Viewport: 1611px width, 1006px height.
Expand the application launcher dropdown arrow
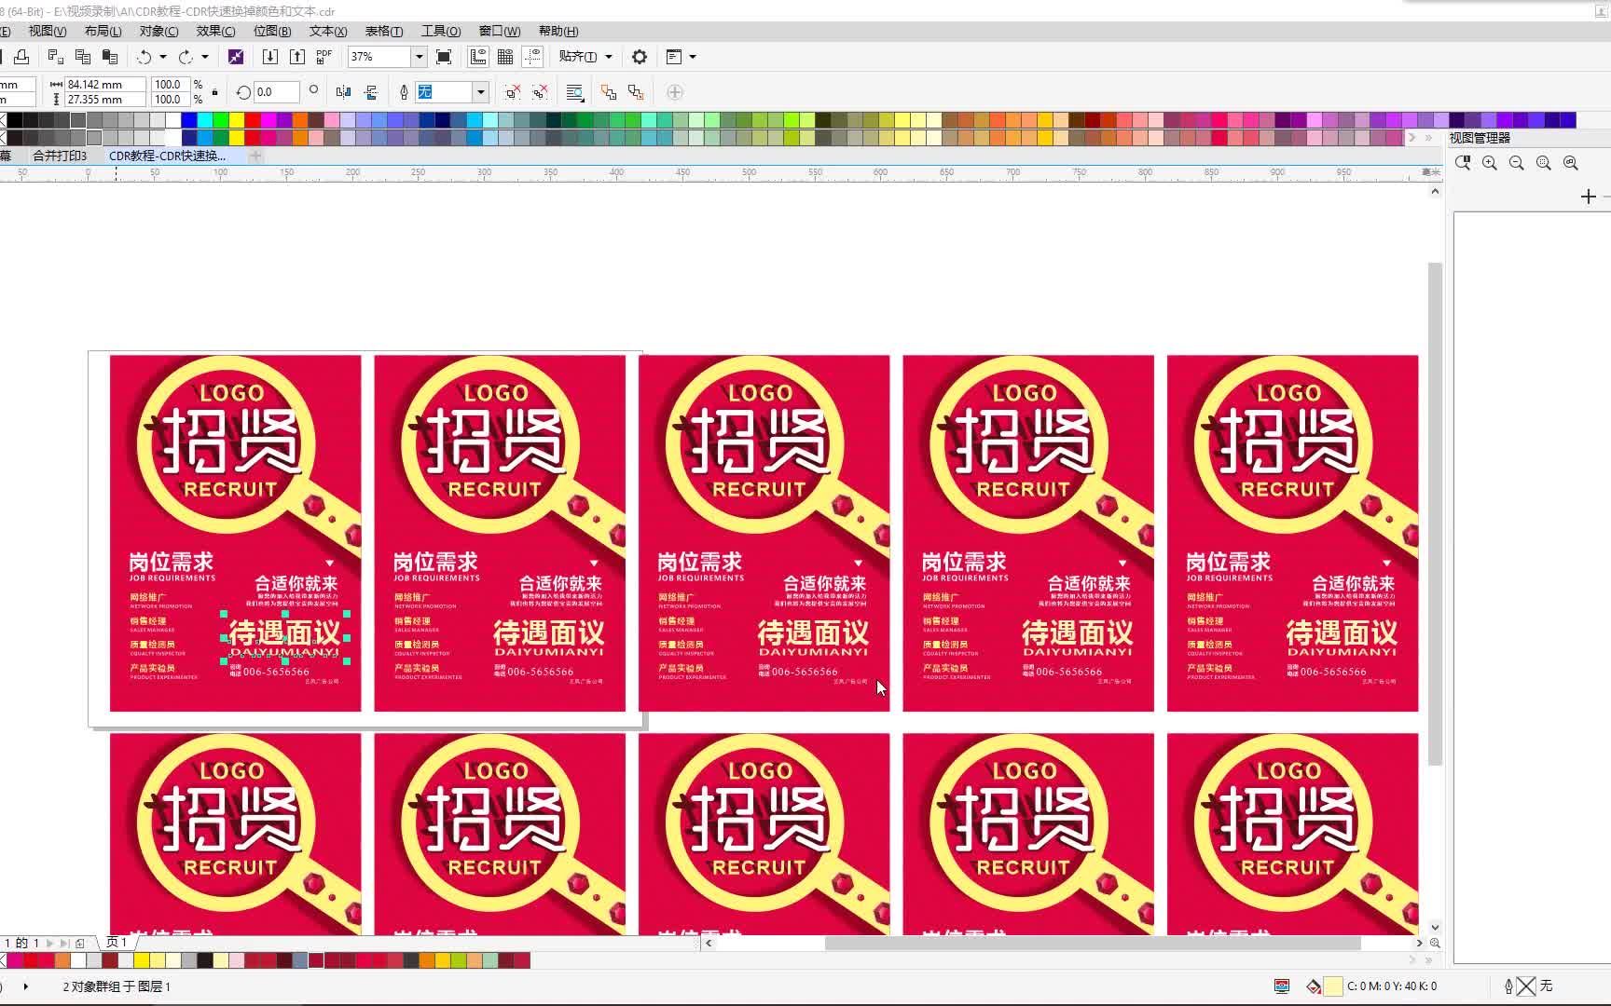tap(692, 57)
